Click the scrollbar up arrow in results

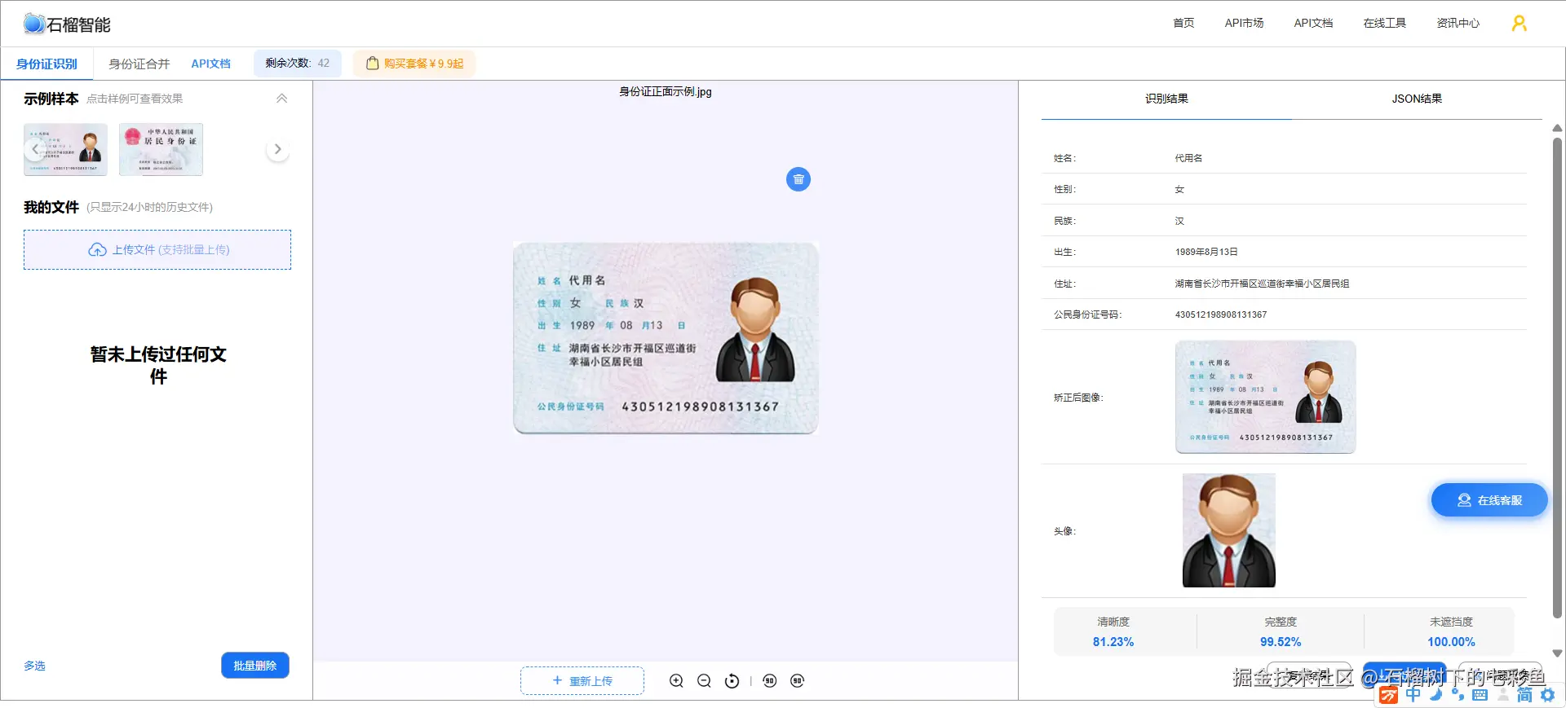1557,128
